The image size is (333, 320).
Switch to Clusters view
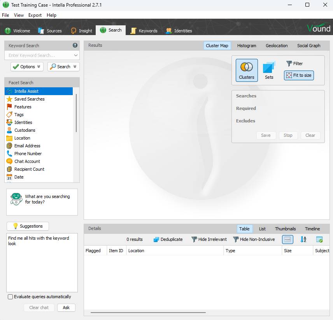pyautogui.click(x=247, y=70)
